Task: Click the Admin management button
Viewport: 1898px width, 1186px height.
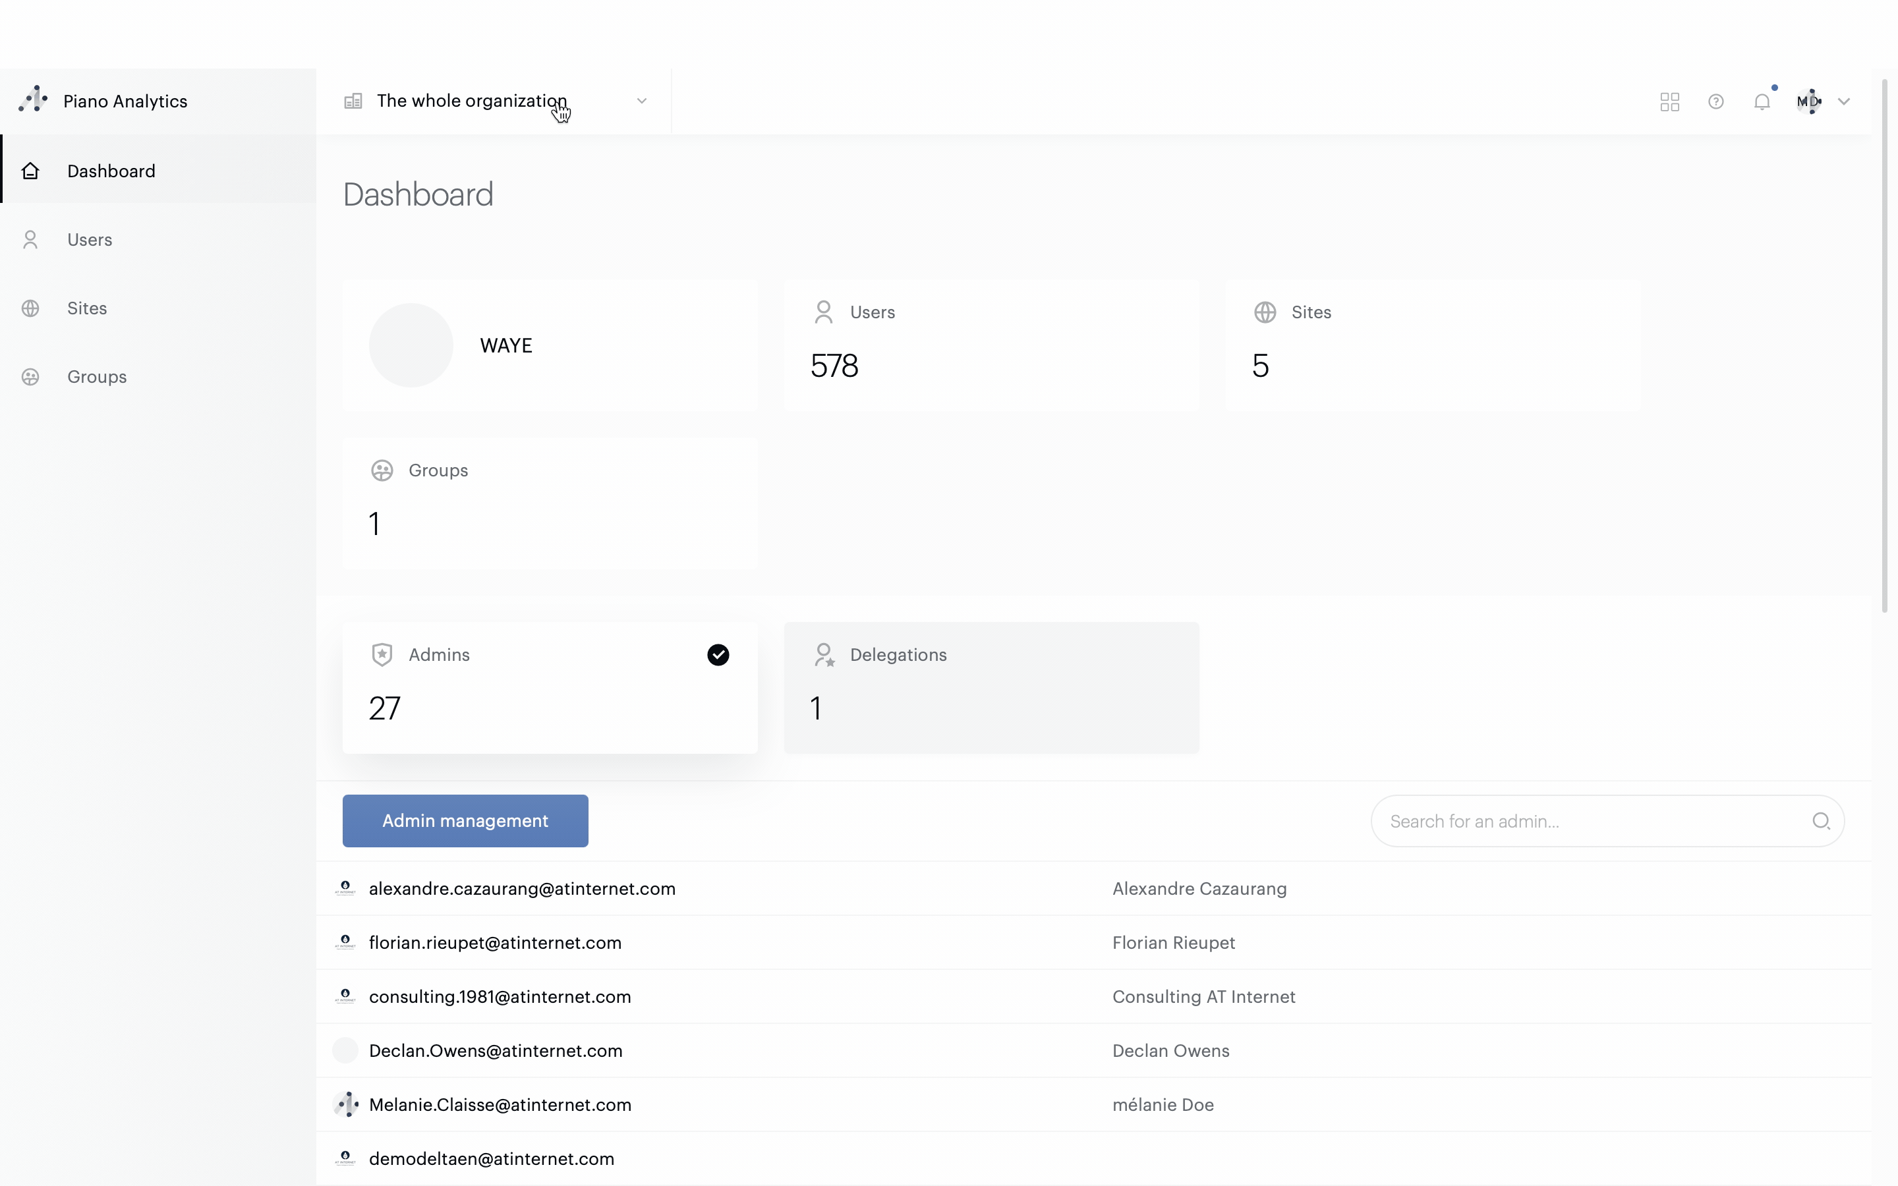Action: 465,820
